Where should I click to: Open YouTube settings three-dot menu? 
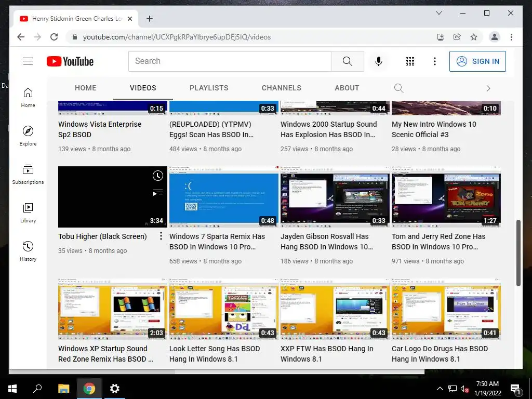pos(435,61)
